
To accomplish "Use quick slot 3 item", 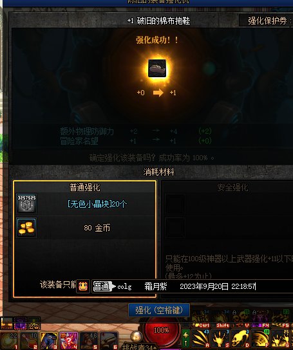I will (x=49, y=340).
